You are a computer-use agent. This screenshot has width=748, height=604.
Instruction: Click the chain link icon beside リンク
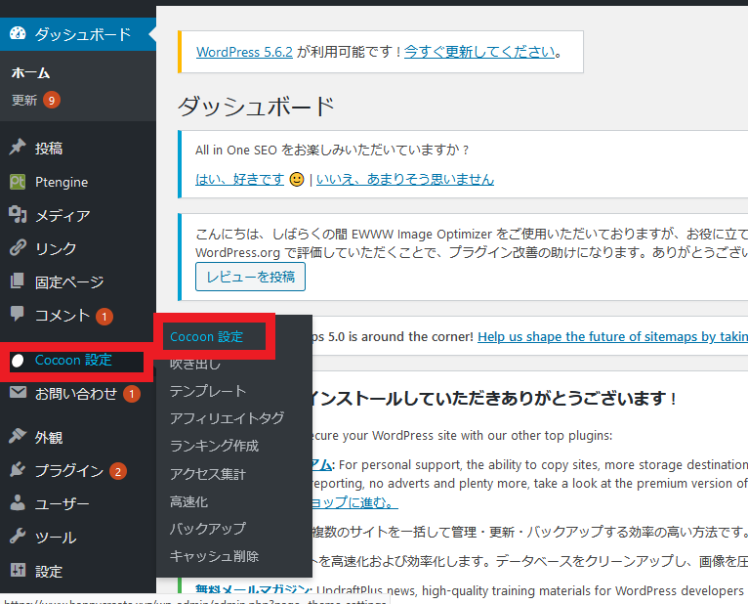click(x=18, y=248)
